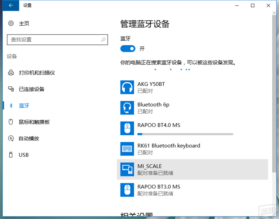Click 已配对 status under Bluetooth 6p
279x219 pixels.
pyautogui.click(x=145, y=112)
